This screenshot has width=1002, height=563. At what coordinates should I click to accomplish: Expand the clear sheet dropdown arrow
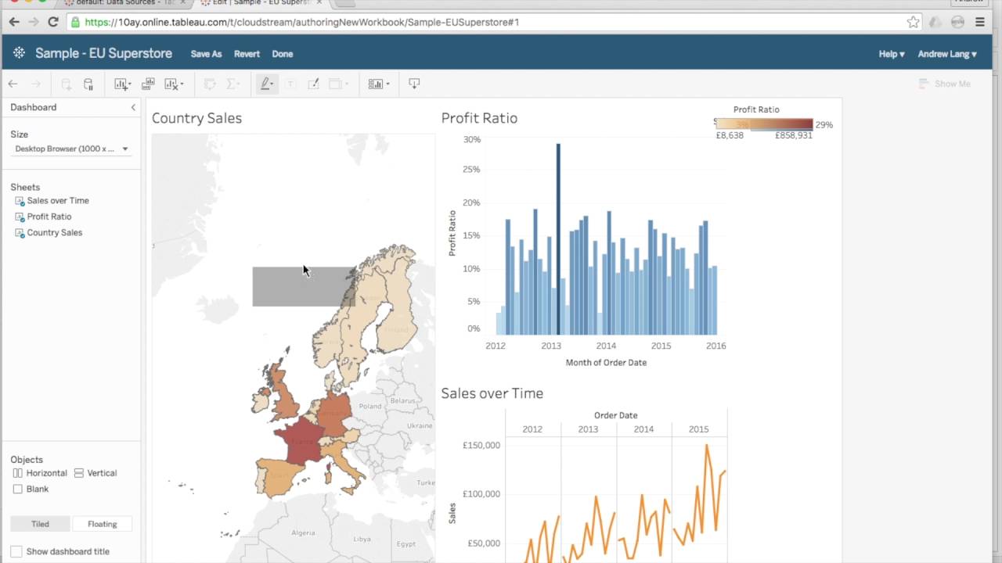(x=182, y=84)
